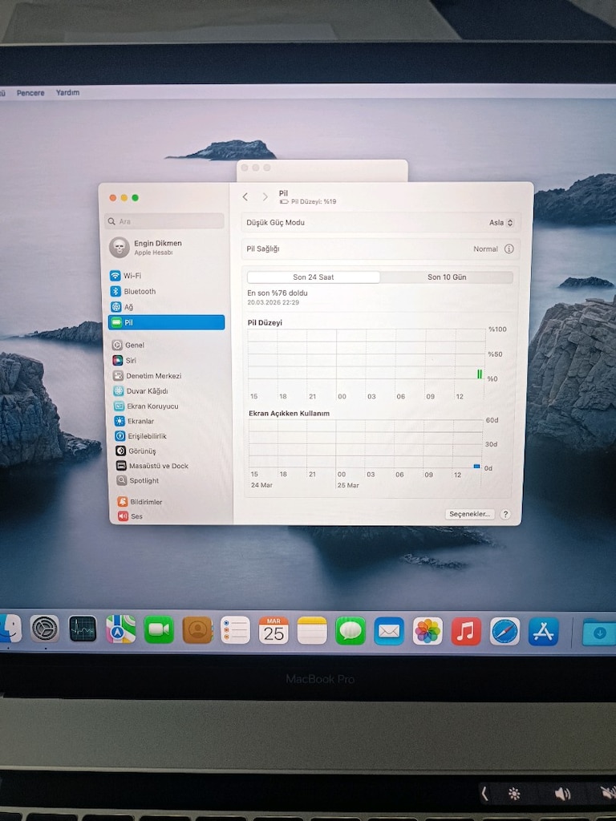The height and width of the screenshot is (821, 616).
Task: Switch to the Son 24 Saat tab
Action: point(314,277)
